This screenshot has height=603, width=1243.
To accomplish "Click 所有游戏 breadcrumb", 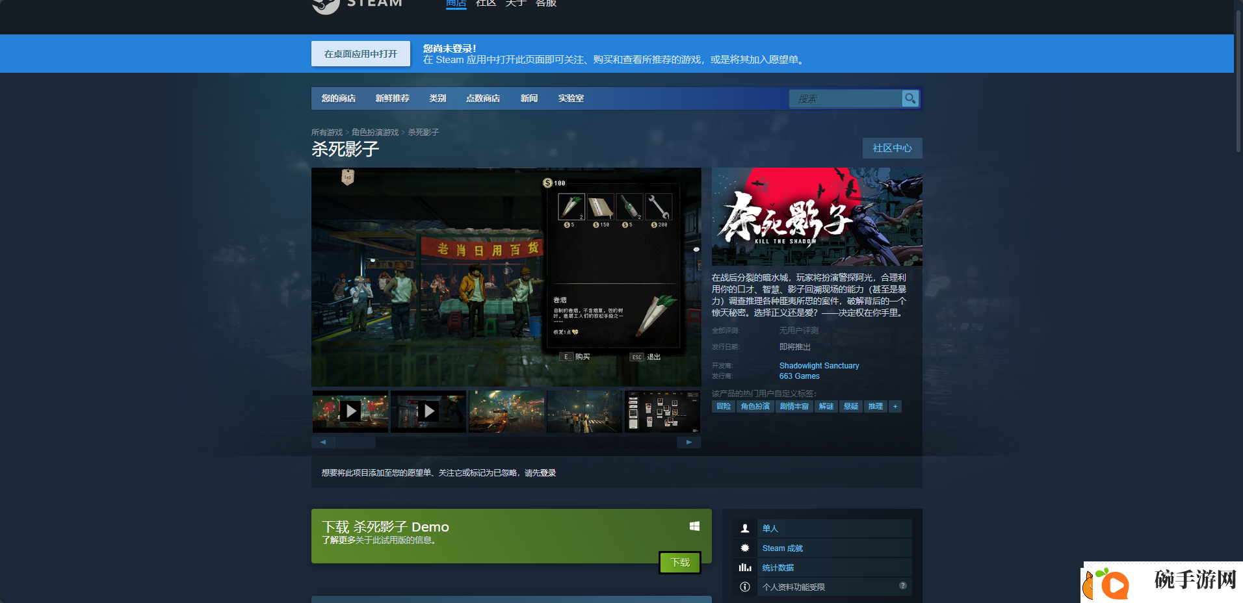I will coord(327,133).
